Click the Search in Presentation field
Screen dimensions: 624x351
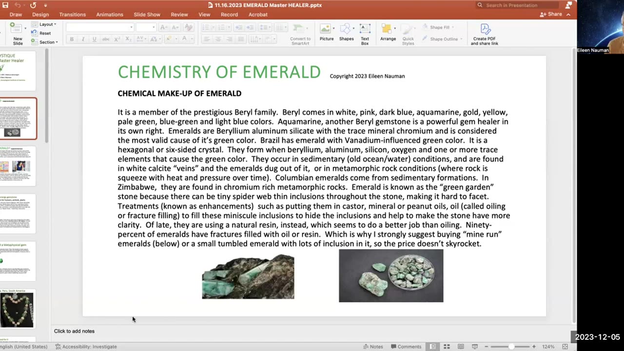(517, 5)
